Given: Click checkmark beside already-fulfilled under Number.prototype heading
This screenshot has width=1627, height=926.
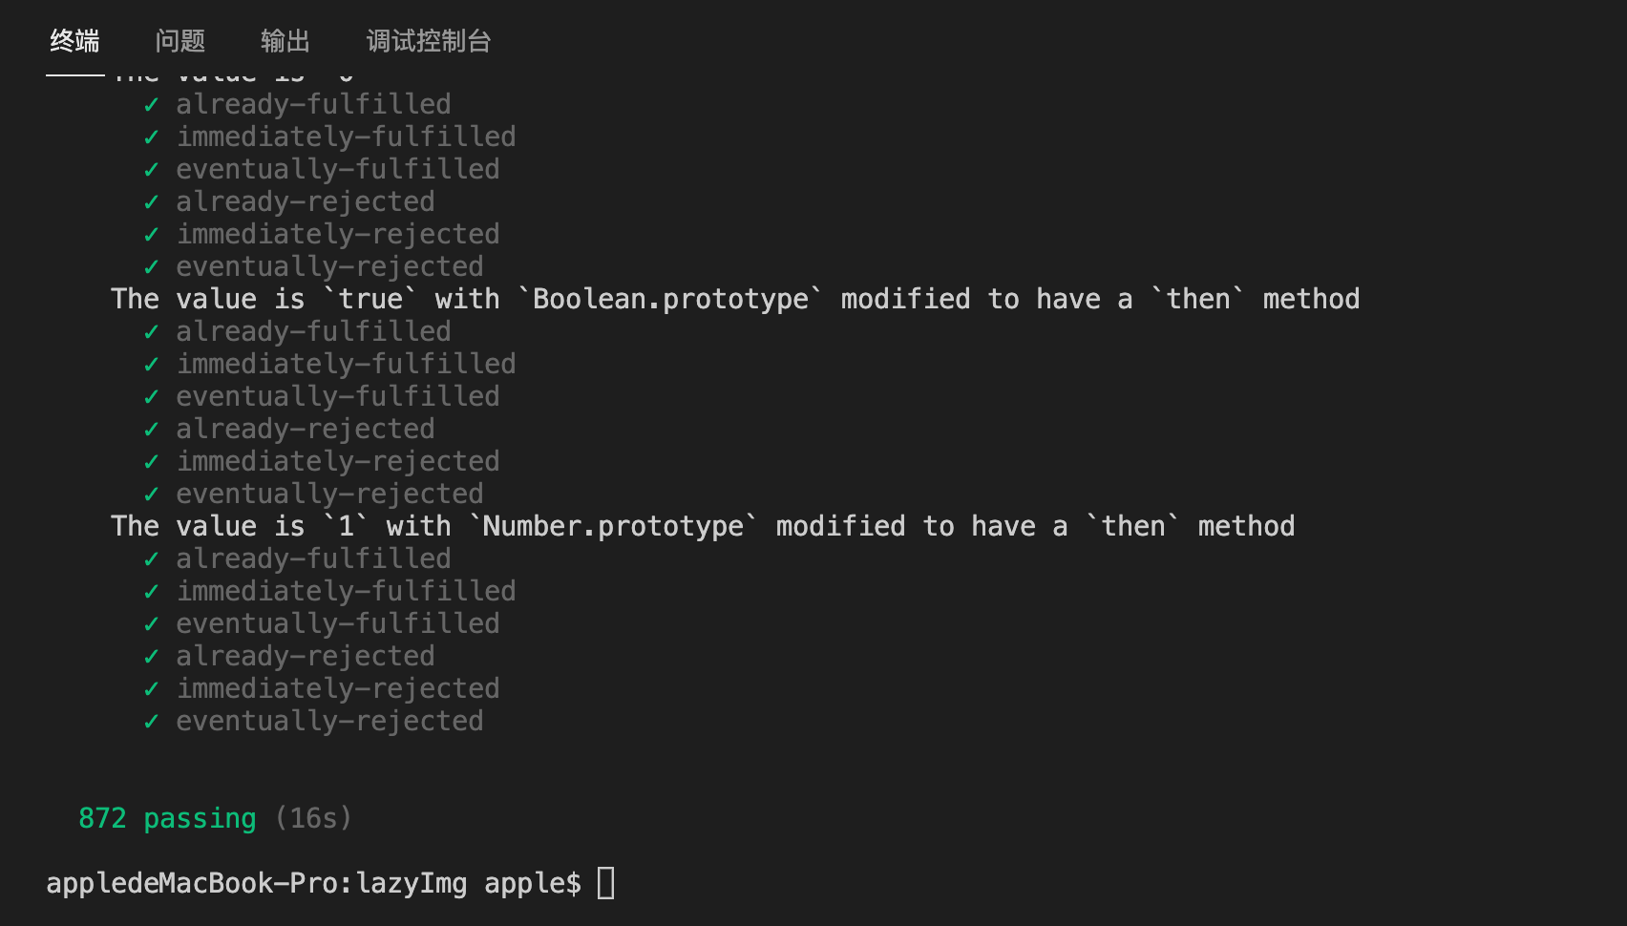Looking at the screenshot, I should [x=151, y=559].
